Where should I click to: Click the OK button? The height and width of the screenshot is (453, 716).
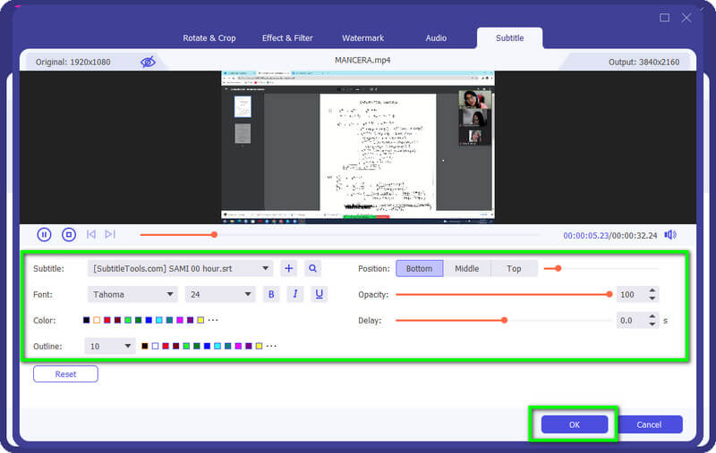pyautogui.click(x=574, y=424)
